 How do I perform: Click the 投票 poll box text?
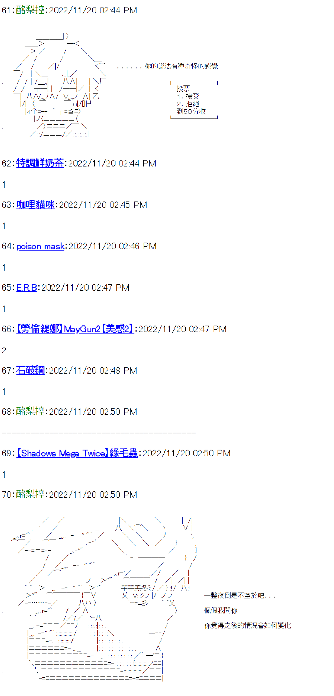click(183, 89)
